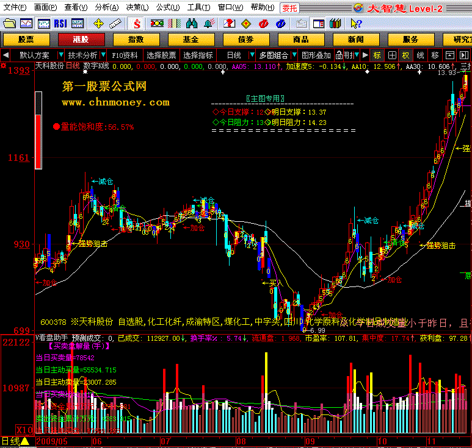Click the 选择股票 button
This screenshot has width=472, height=448.
click(161, 55)
